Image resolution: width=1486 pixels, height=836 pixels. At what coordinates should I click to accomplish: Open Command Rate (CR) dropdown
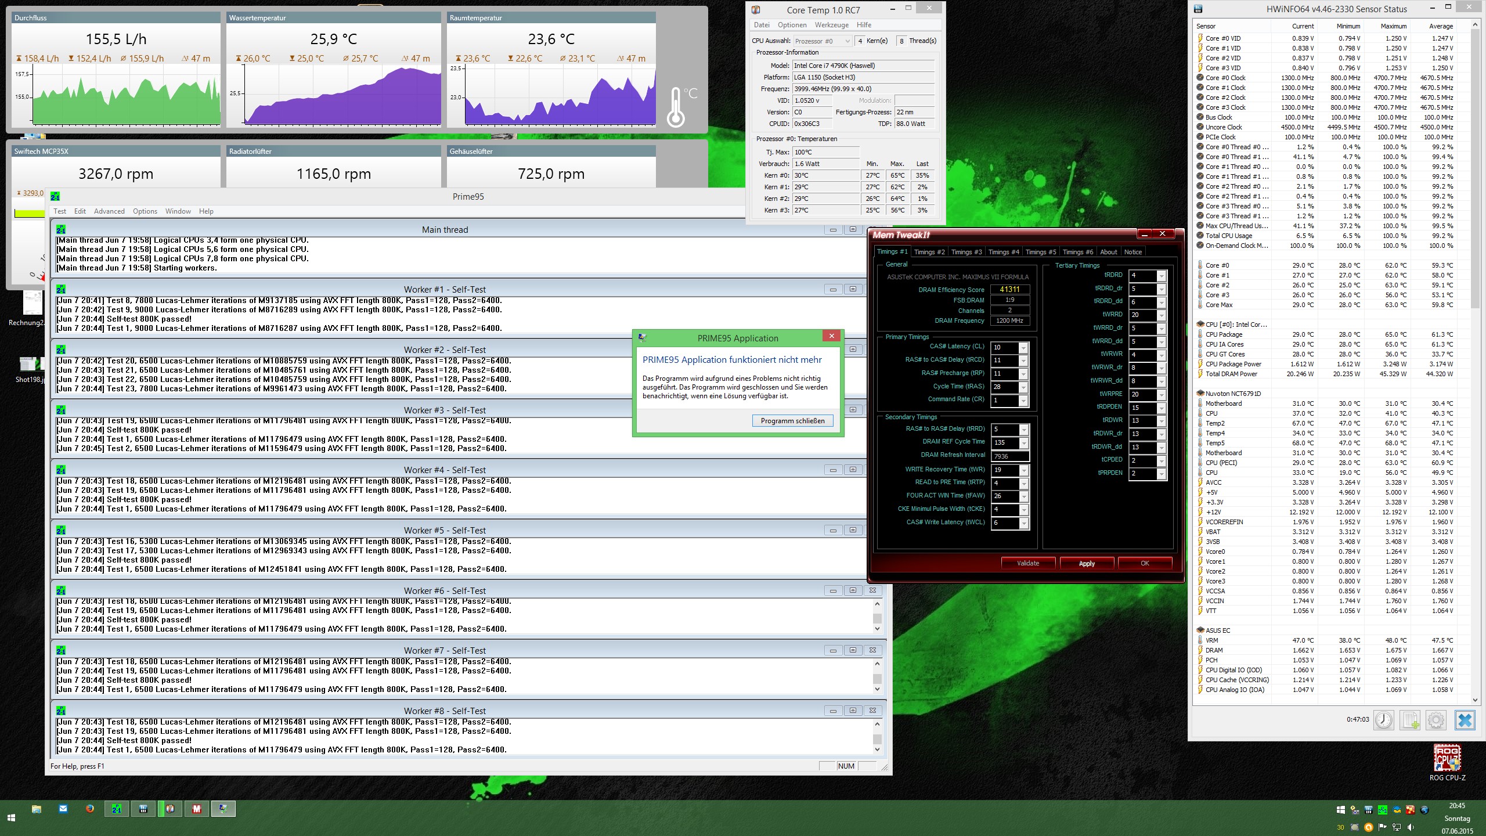pyautogui.click(x=1024, y=401)
